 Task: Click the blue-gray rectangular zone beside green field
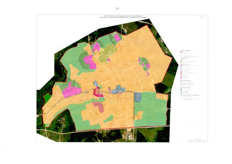coord(138,97)
